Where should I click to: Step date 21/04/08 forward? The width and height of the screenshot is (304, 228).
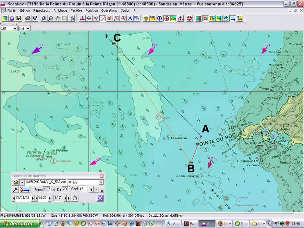pos(33,198)
